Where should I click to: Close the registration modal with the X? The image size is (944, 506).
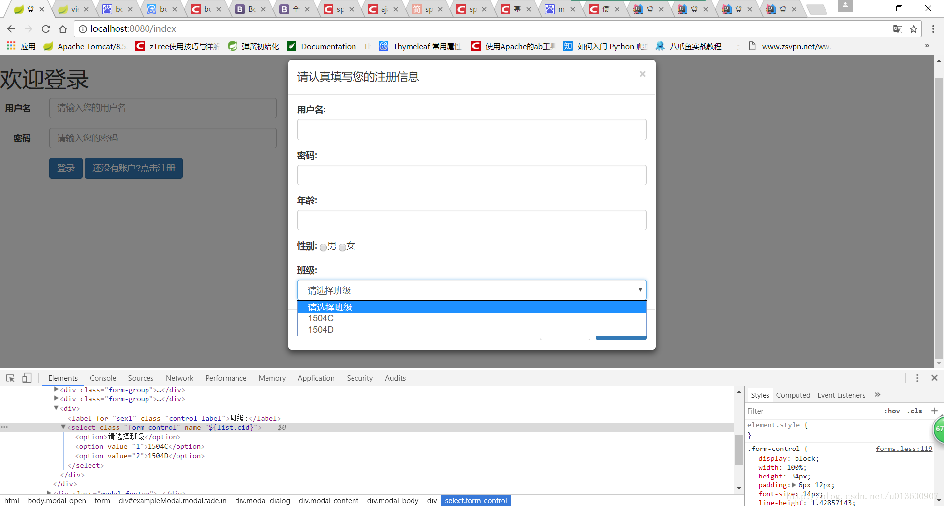[x=642, y=74]
